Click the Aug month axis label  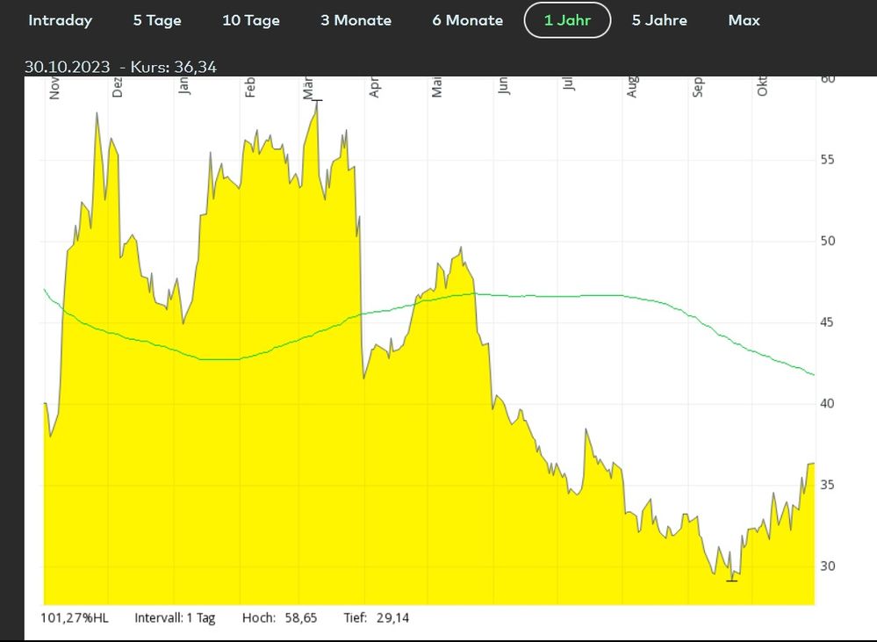coord(631,88)
